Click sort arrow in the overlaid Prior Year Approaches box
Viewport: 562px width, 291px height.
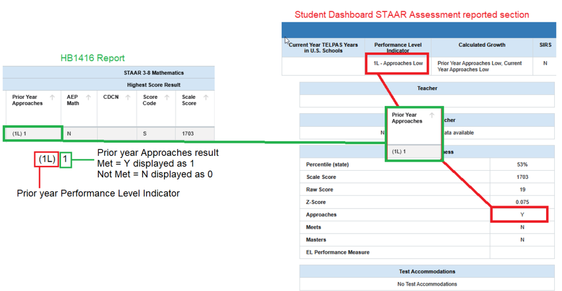coord(432,115)
